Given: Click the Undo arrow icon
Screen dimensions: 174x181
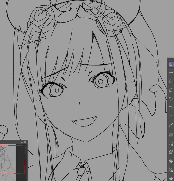Looking at the screenshot, I should click(x=171, y=108).
